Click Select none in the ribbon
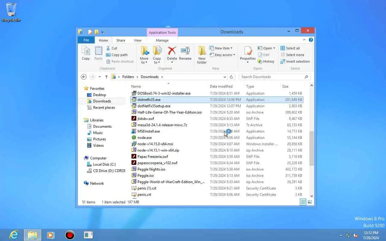 (x=292, y=55)
